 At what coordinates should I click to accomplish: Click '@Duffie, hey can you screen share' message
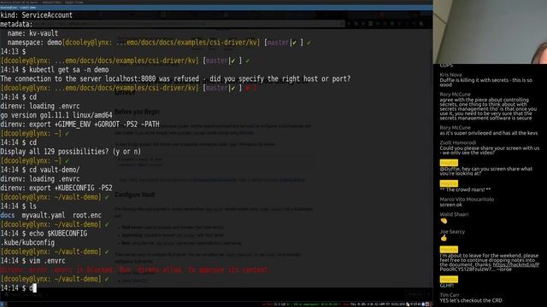(485, 171)
